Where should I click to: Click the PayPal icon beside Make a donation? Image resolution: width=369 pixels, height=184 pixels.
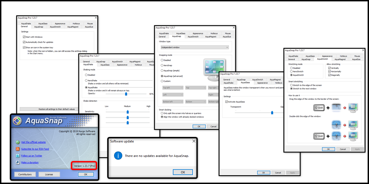(x=18, y=162)
